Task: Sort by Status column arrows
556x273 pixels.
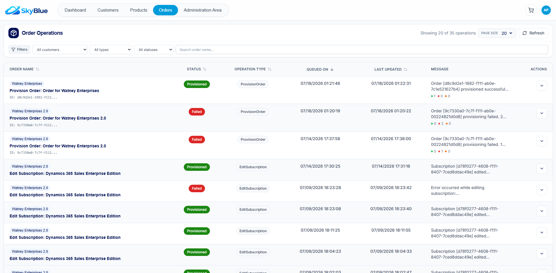Action: click(205, 69)
